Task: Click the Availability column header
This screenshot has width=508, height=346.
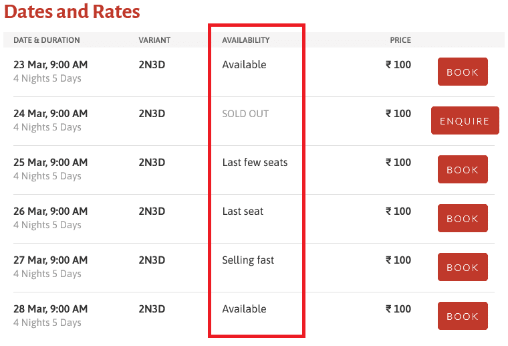Action: (246, 40)
